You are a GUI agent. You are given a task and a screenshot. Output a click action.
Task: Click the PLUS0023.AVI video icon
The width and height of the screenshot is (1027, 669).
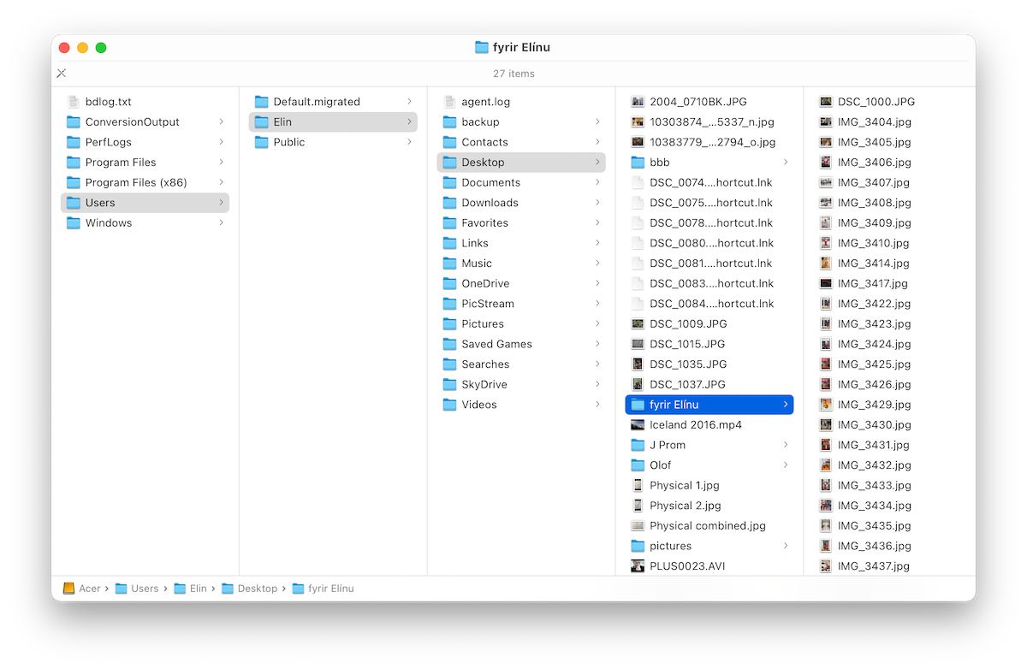638,565
